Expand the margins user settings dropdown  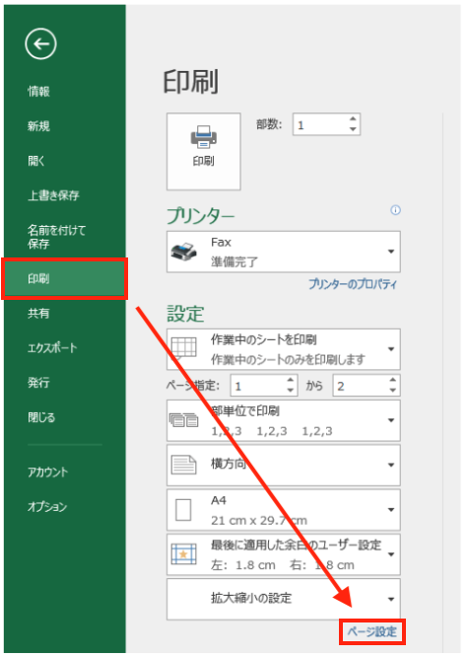[x=391, y=554]
